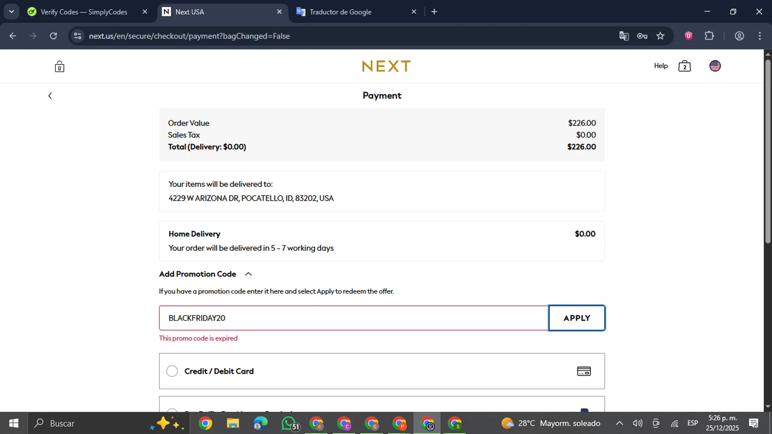This screenshot has height=434, width=772.
Task: Open the Help link
Action: [661, 66]
